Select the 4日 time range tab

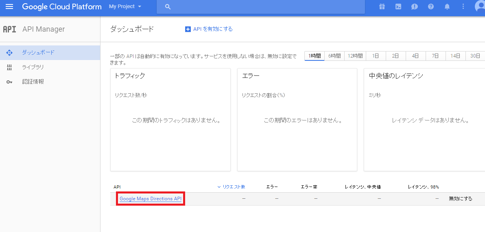click(415, 56)
